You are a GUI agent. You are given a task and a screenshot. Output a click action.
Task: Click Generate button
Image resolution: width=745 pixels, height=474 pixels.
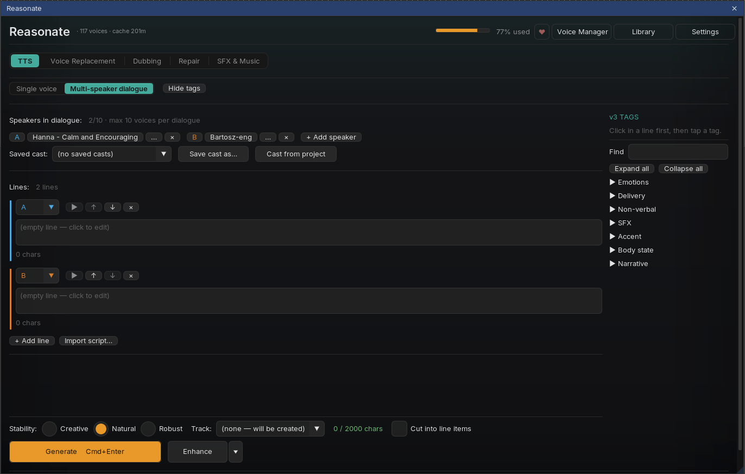coord(85,452)
